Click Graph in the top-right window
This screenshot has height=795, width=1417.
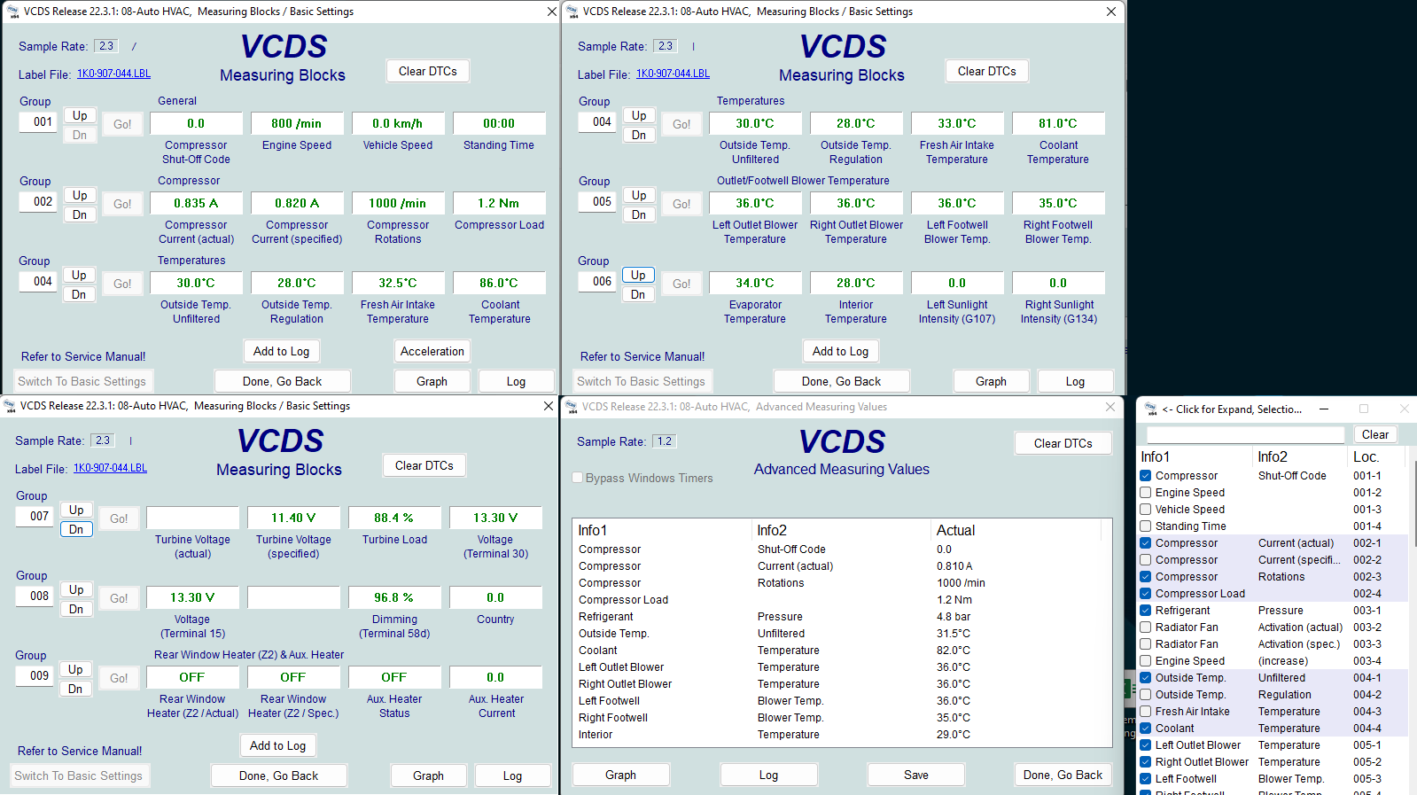[x=991, y=381]
